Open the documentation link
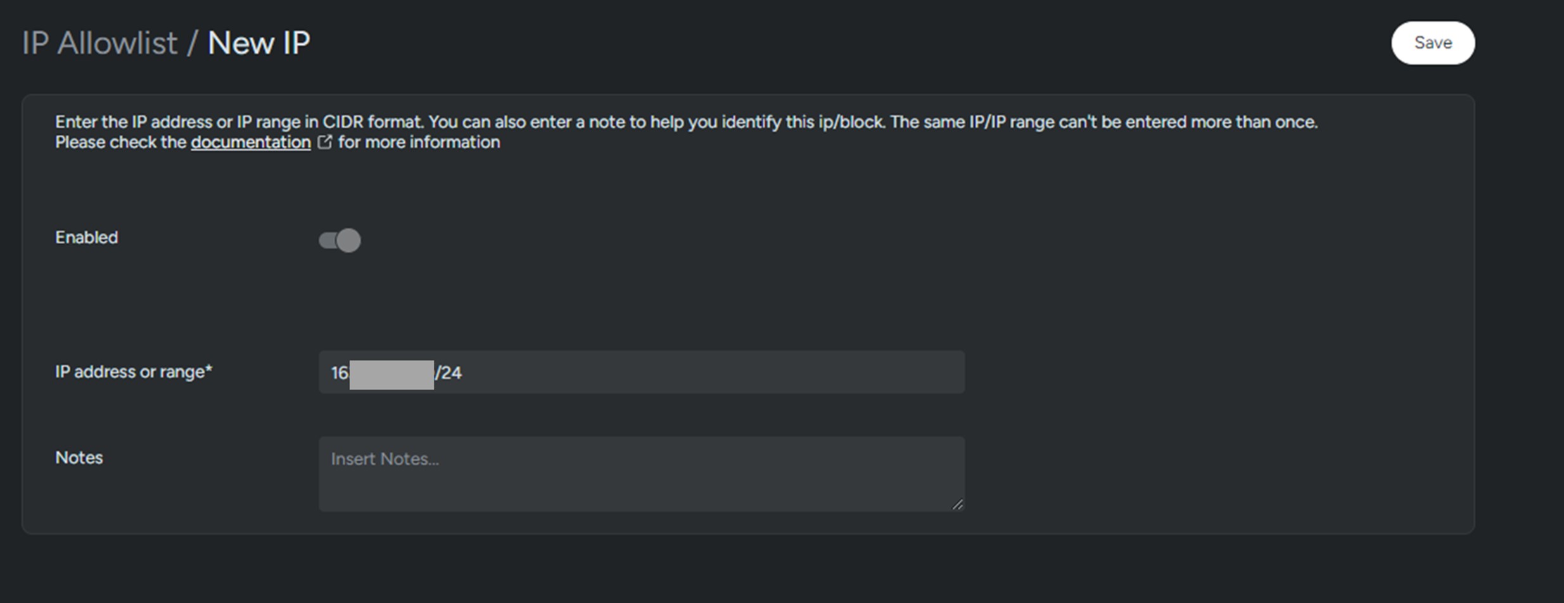The height and width of the screenshot is (603, 1564). [x=251, y=142]
